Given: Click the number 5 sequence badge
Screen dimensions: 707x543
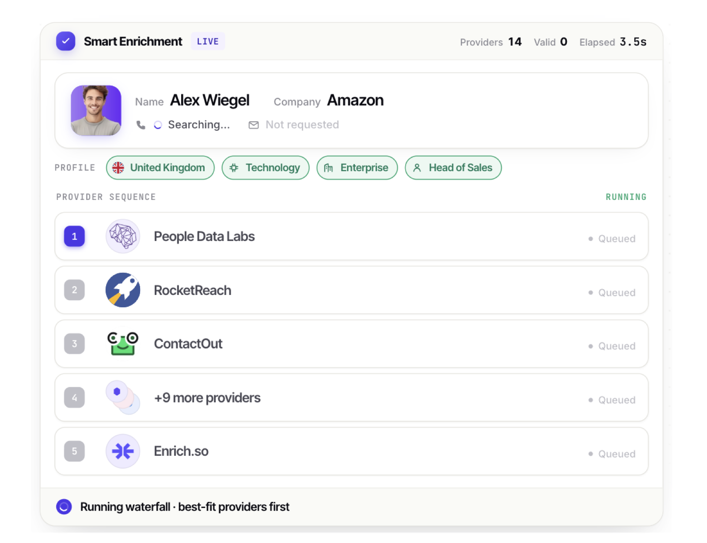Looking at the screenshot, I should (74, 451).
